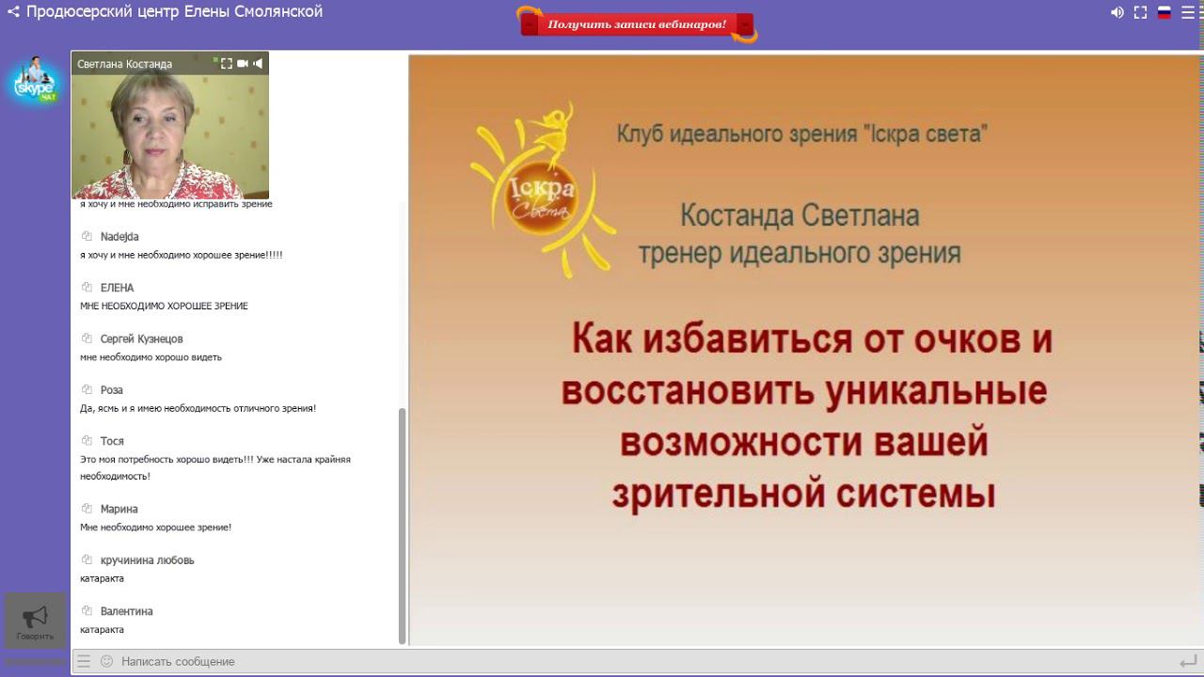Image resolution: width=1204 pixels, height=677 pixels.
Task: Click NadeJda's message 'я хочу и мне необходимо хорошее зрение!!!!!'
Action: coord(182,255)
